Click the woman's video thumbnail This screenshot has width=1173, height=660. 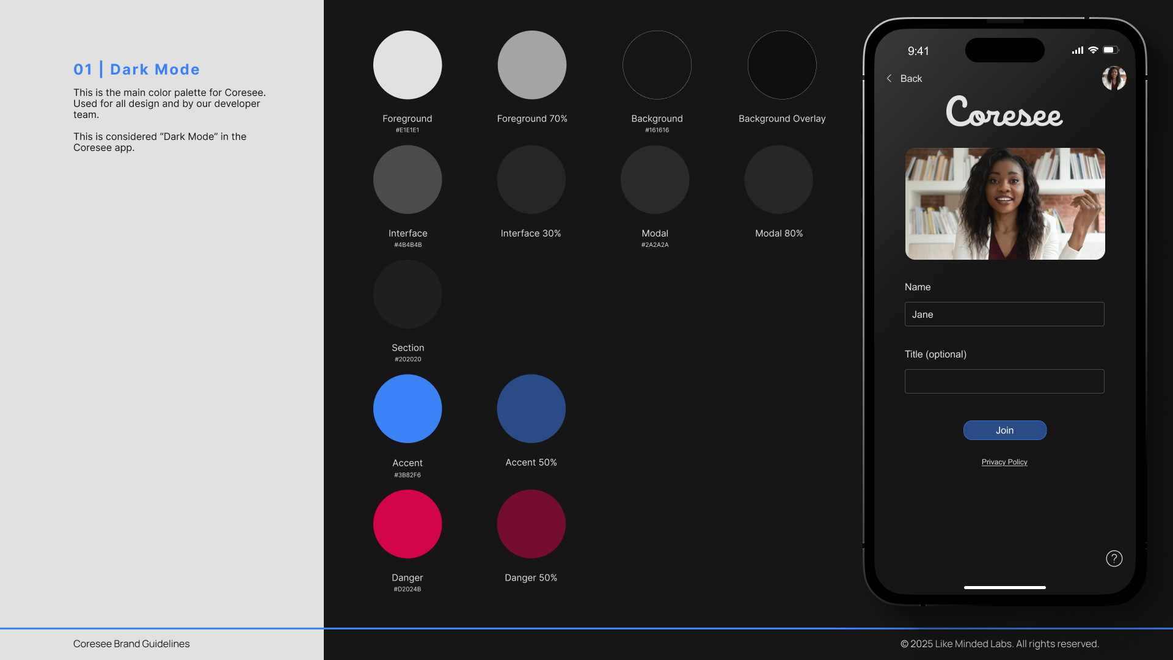1004,204
